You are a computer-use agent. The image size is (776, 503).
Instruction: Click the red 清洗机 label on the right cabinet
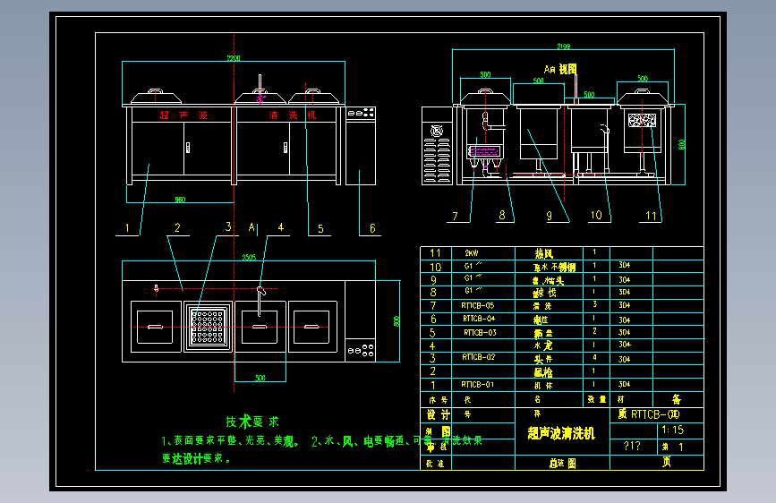(x=293, y=115)
